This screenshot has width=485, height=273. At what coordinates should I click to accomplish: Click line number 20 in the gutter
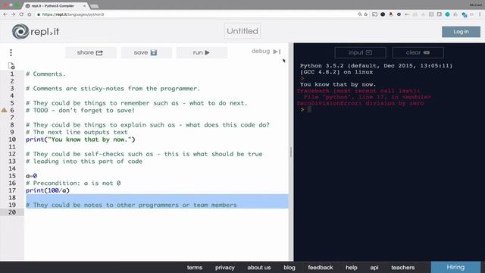click(12, 212)
